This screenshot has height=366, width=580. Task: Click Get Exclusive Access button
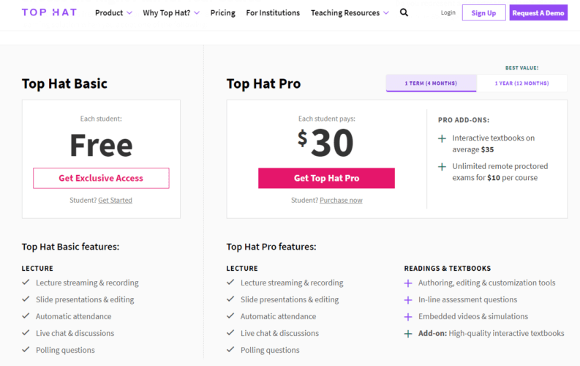coord(101,178)
